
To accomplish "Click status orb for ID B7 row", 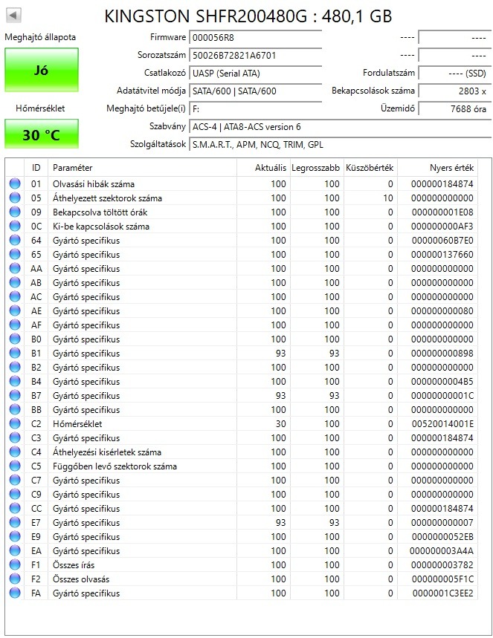I will tap(15, 395).
